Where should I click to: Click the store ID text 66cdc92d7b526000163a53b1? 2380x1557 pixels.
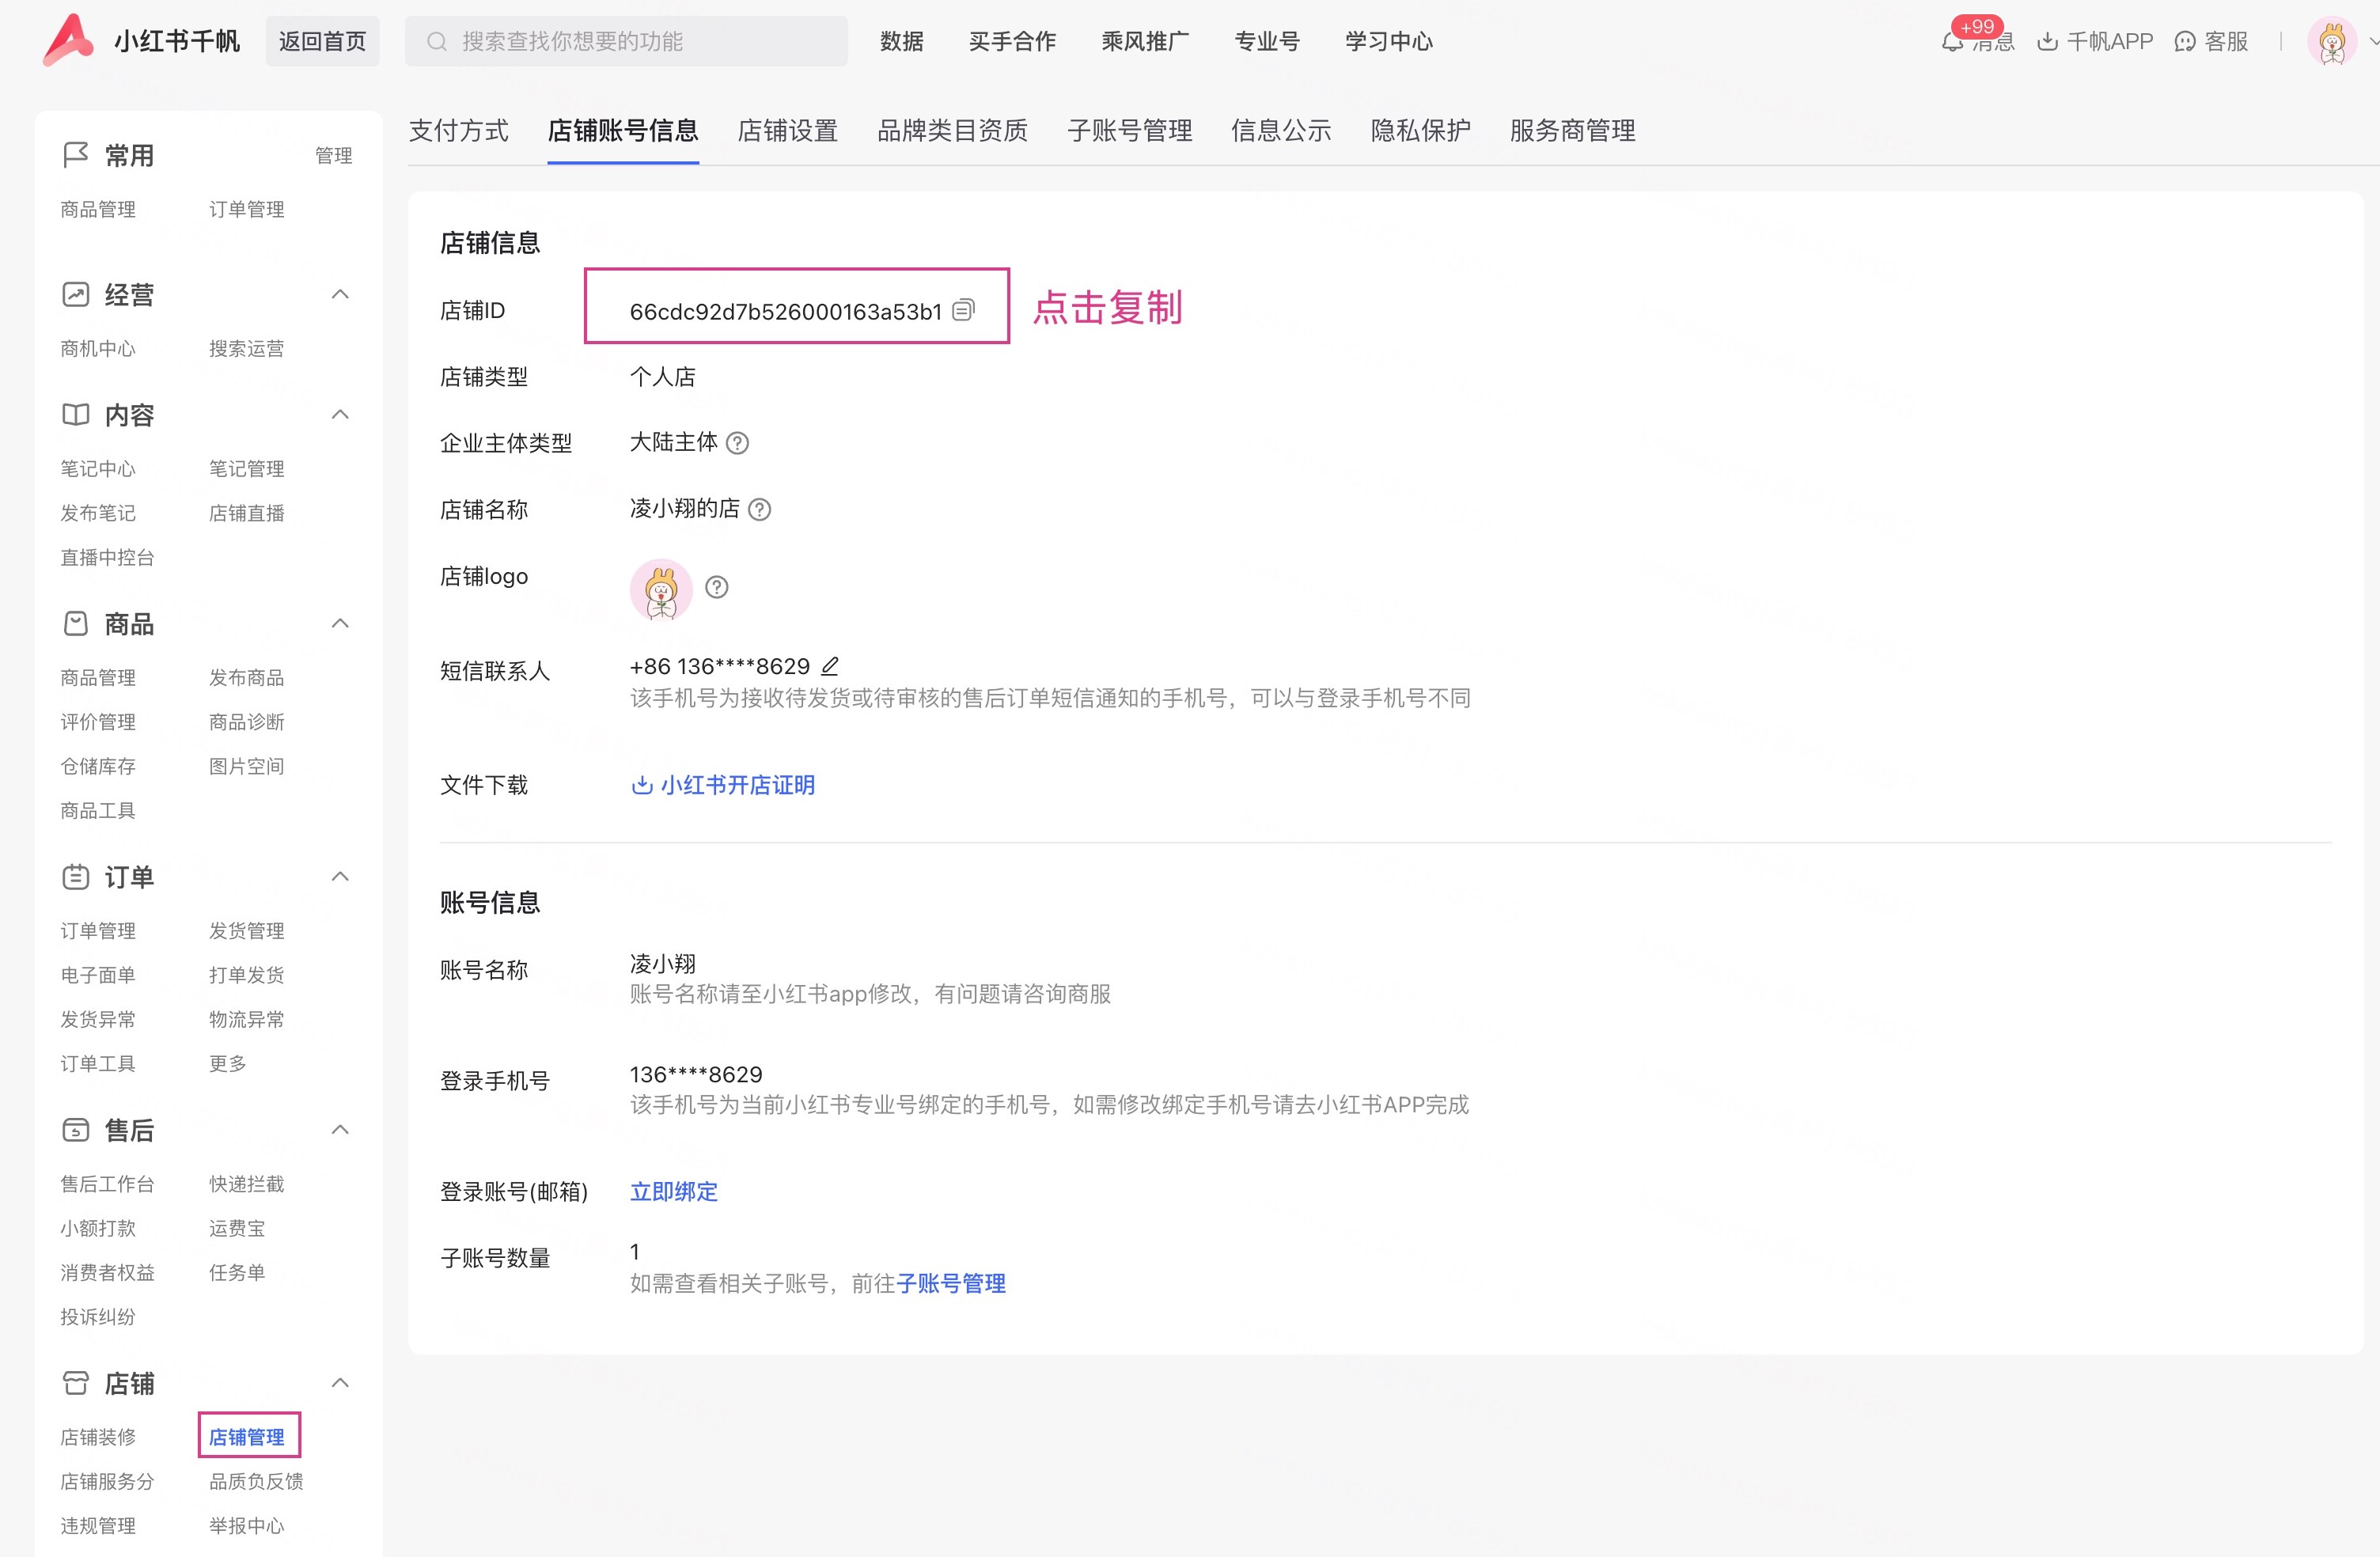click(786, 311)
